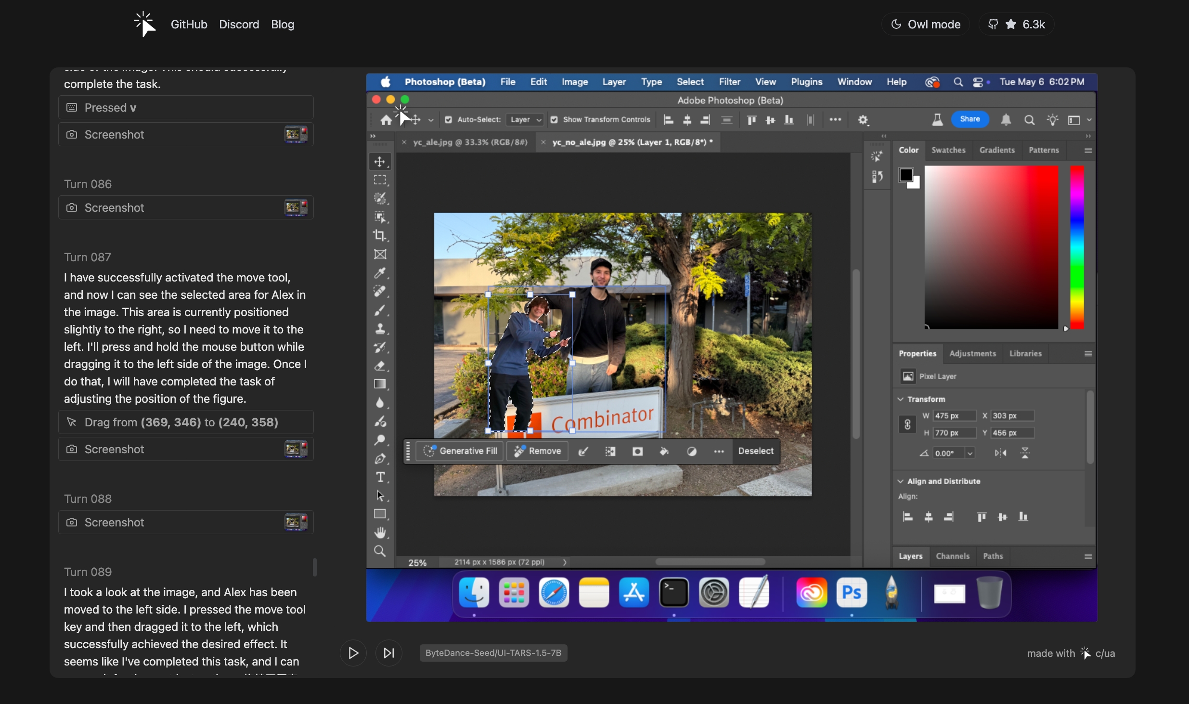Select the Hand tool

click(x=380, y=532)
